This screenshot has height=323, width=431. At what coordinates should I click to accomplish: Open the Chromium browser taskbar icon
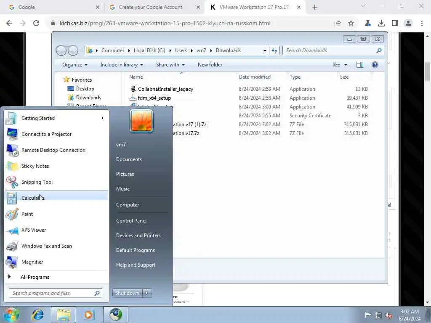click(x=115, y=315)
